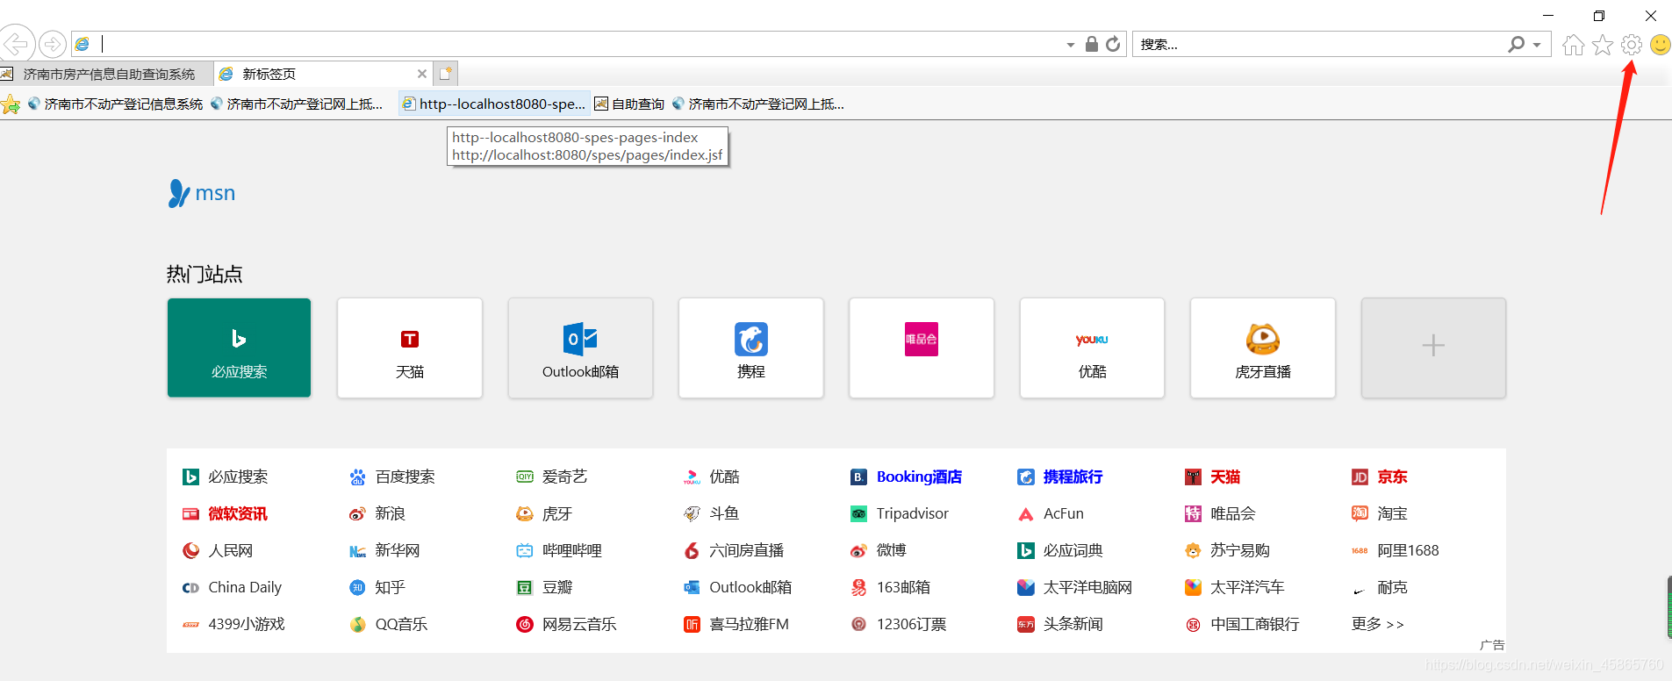This screenshot has width=1672, height=681.
Task: Open the 天猫 tile
Action: click(410, 348)
